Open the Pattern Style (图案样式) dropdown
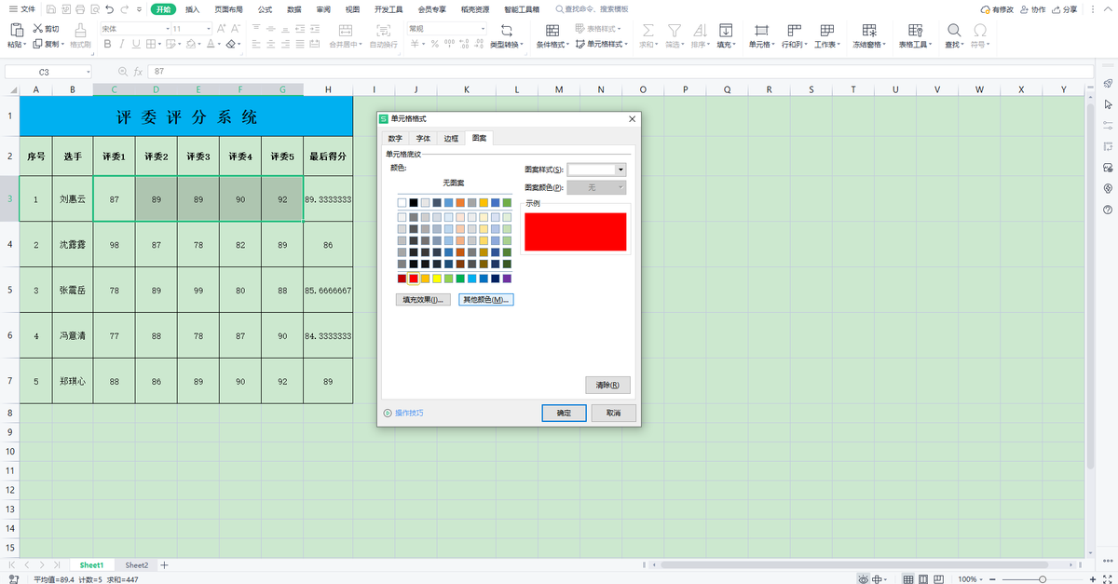Screen dimensions: 1118x584 click(620, 170)
